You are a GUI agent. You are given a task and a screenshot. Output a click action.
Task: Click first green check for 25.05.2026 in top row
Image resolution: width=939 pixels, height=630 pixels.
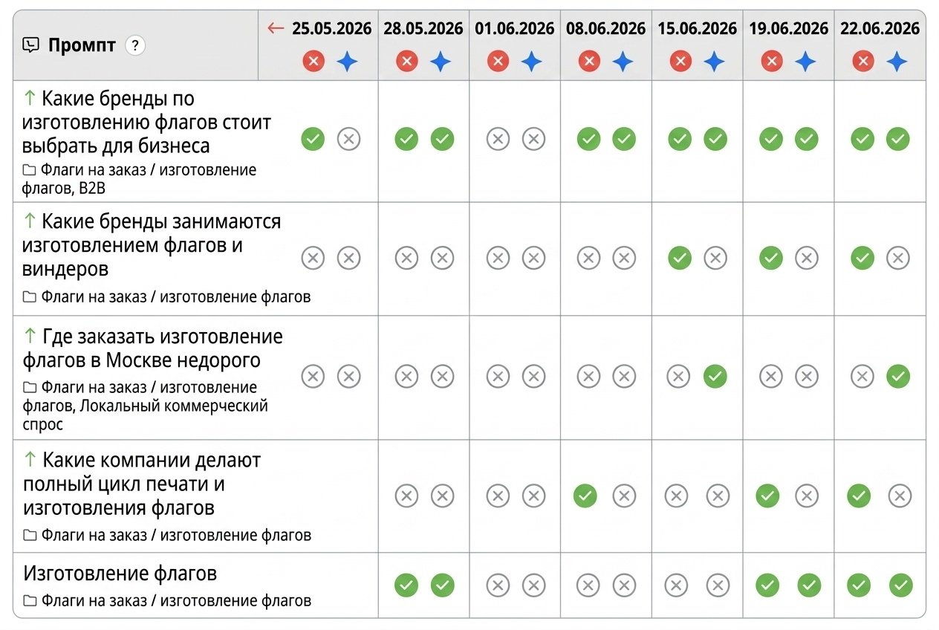click(x=313, y=139)
